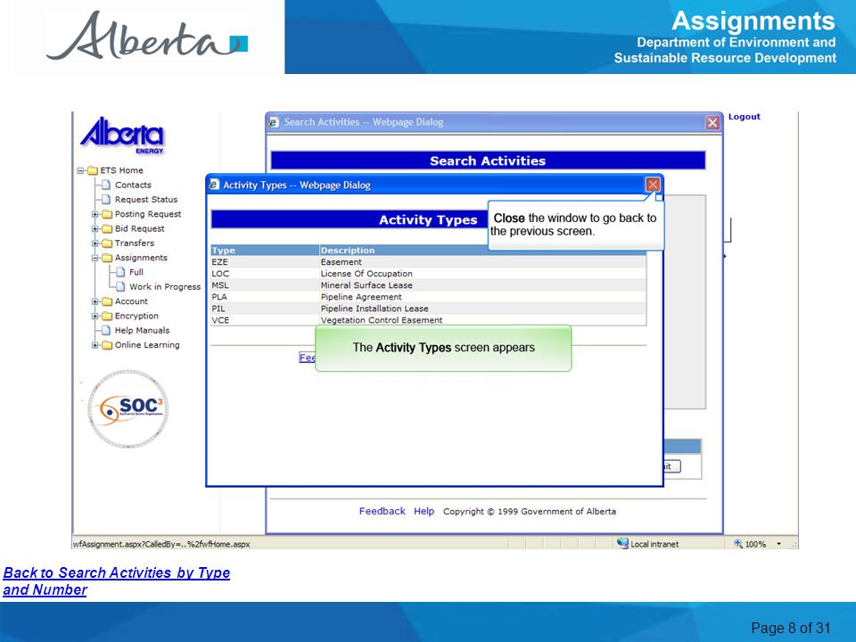Open Request Status in navigation tree

click(145, 199)
